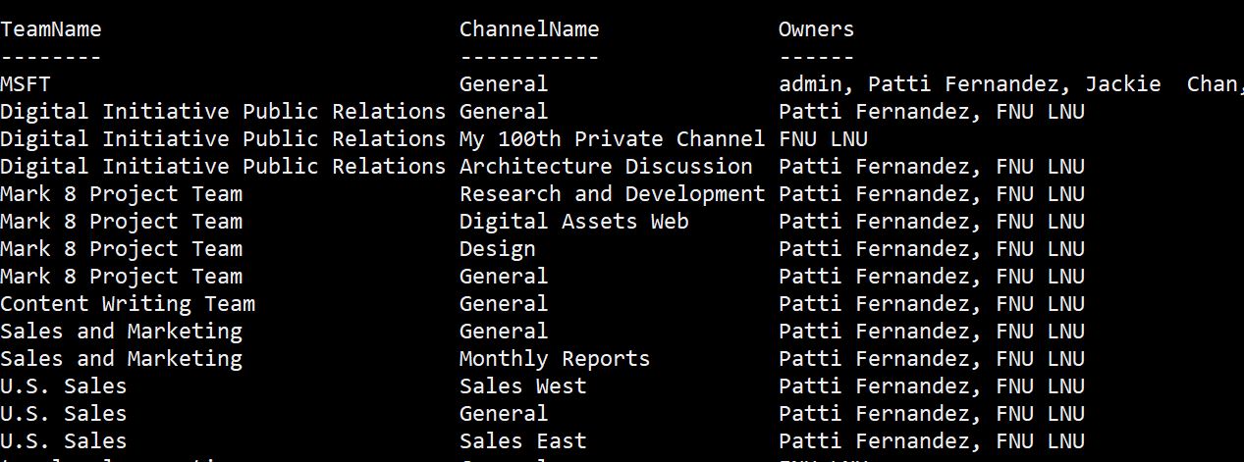Select the Content Writing Team name
This screenshot has width=1244, height=462.
(x=128, y=304)
